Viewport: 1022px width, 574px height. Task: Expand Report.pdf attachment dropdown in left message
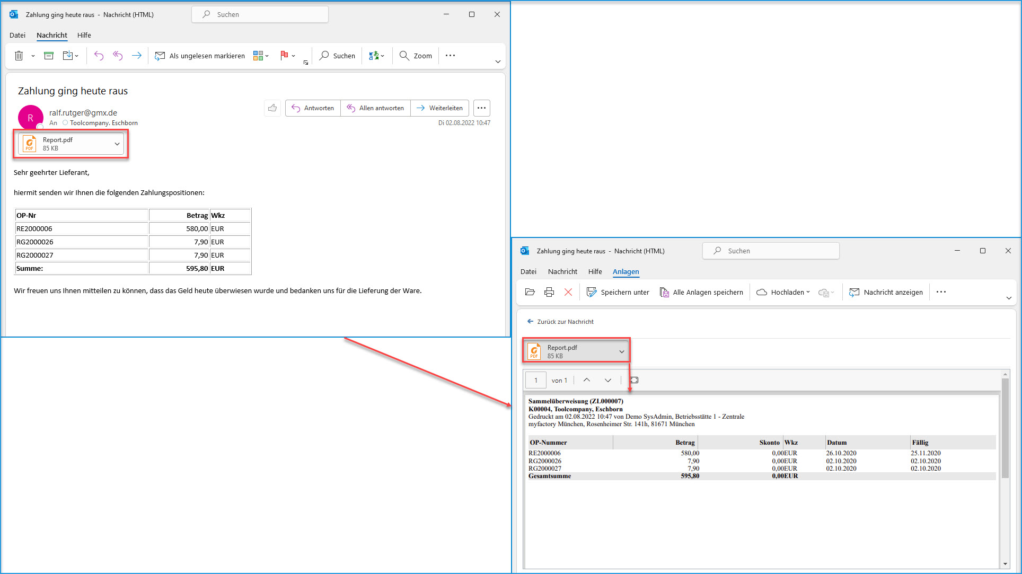coord(117,144)
